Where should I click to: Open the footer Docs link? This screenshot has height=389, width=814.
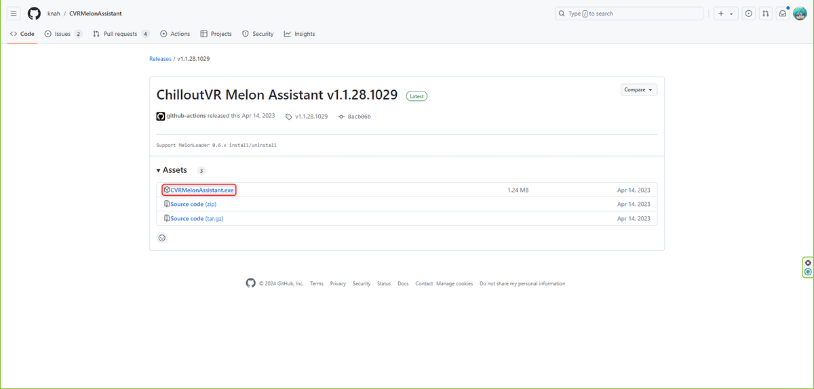tap(403, 283)
